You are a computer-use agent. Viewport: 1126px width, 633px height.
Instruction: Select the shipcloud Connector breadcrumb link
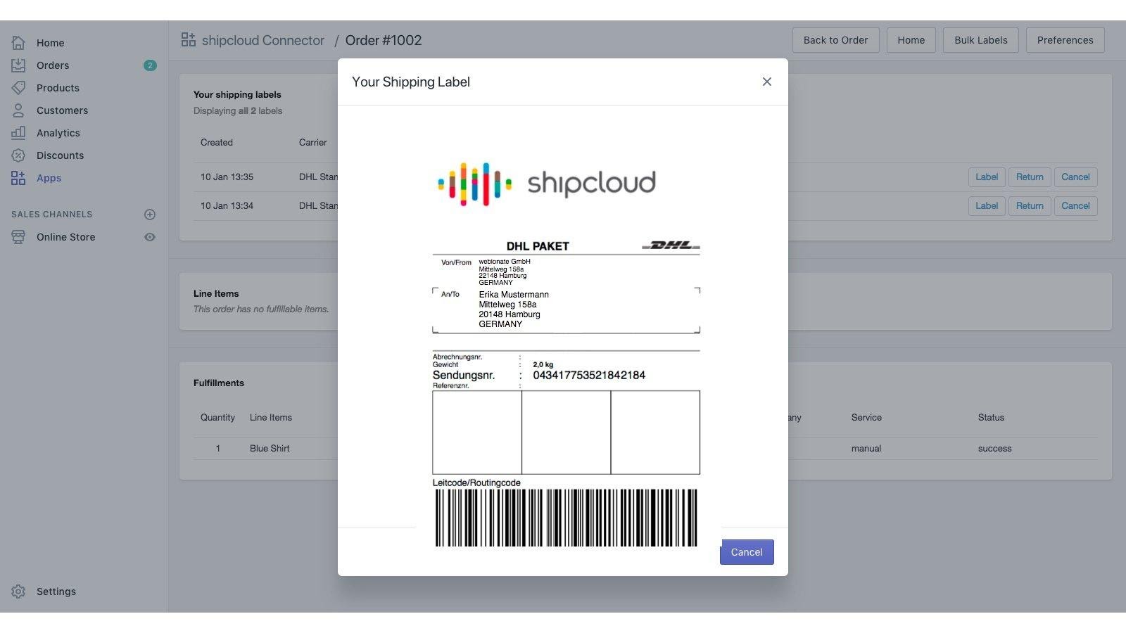click(262, 40)
